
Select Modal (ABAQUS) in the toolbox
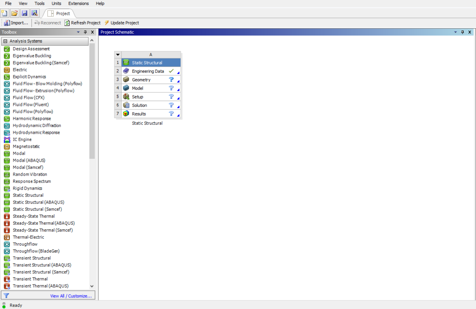pyautogui.click(x=29, y=160)
